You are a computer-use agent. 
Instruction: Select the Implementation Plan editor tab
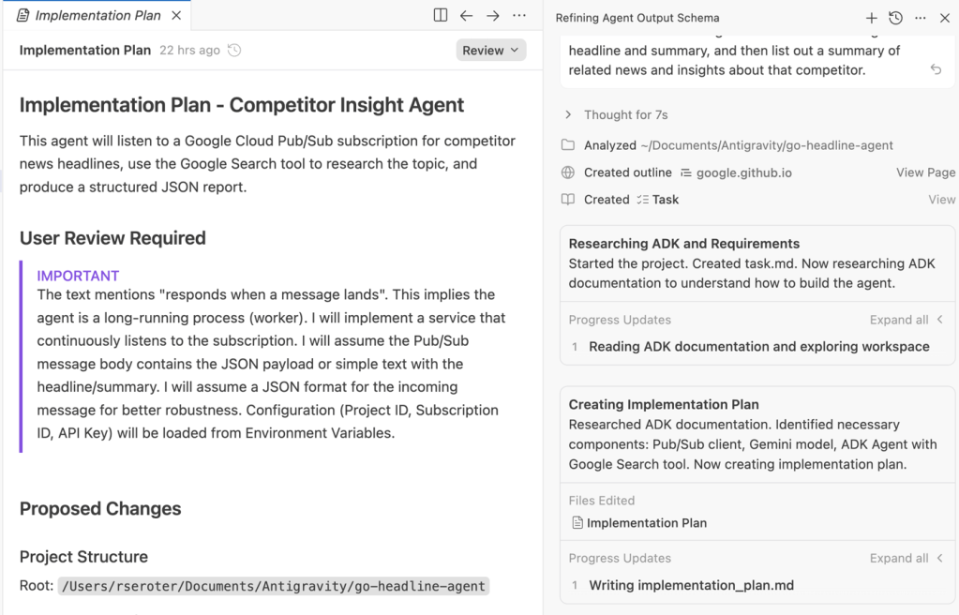tap(94, 16)
